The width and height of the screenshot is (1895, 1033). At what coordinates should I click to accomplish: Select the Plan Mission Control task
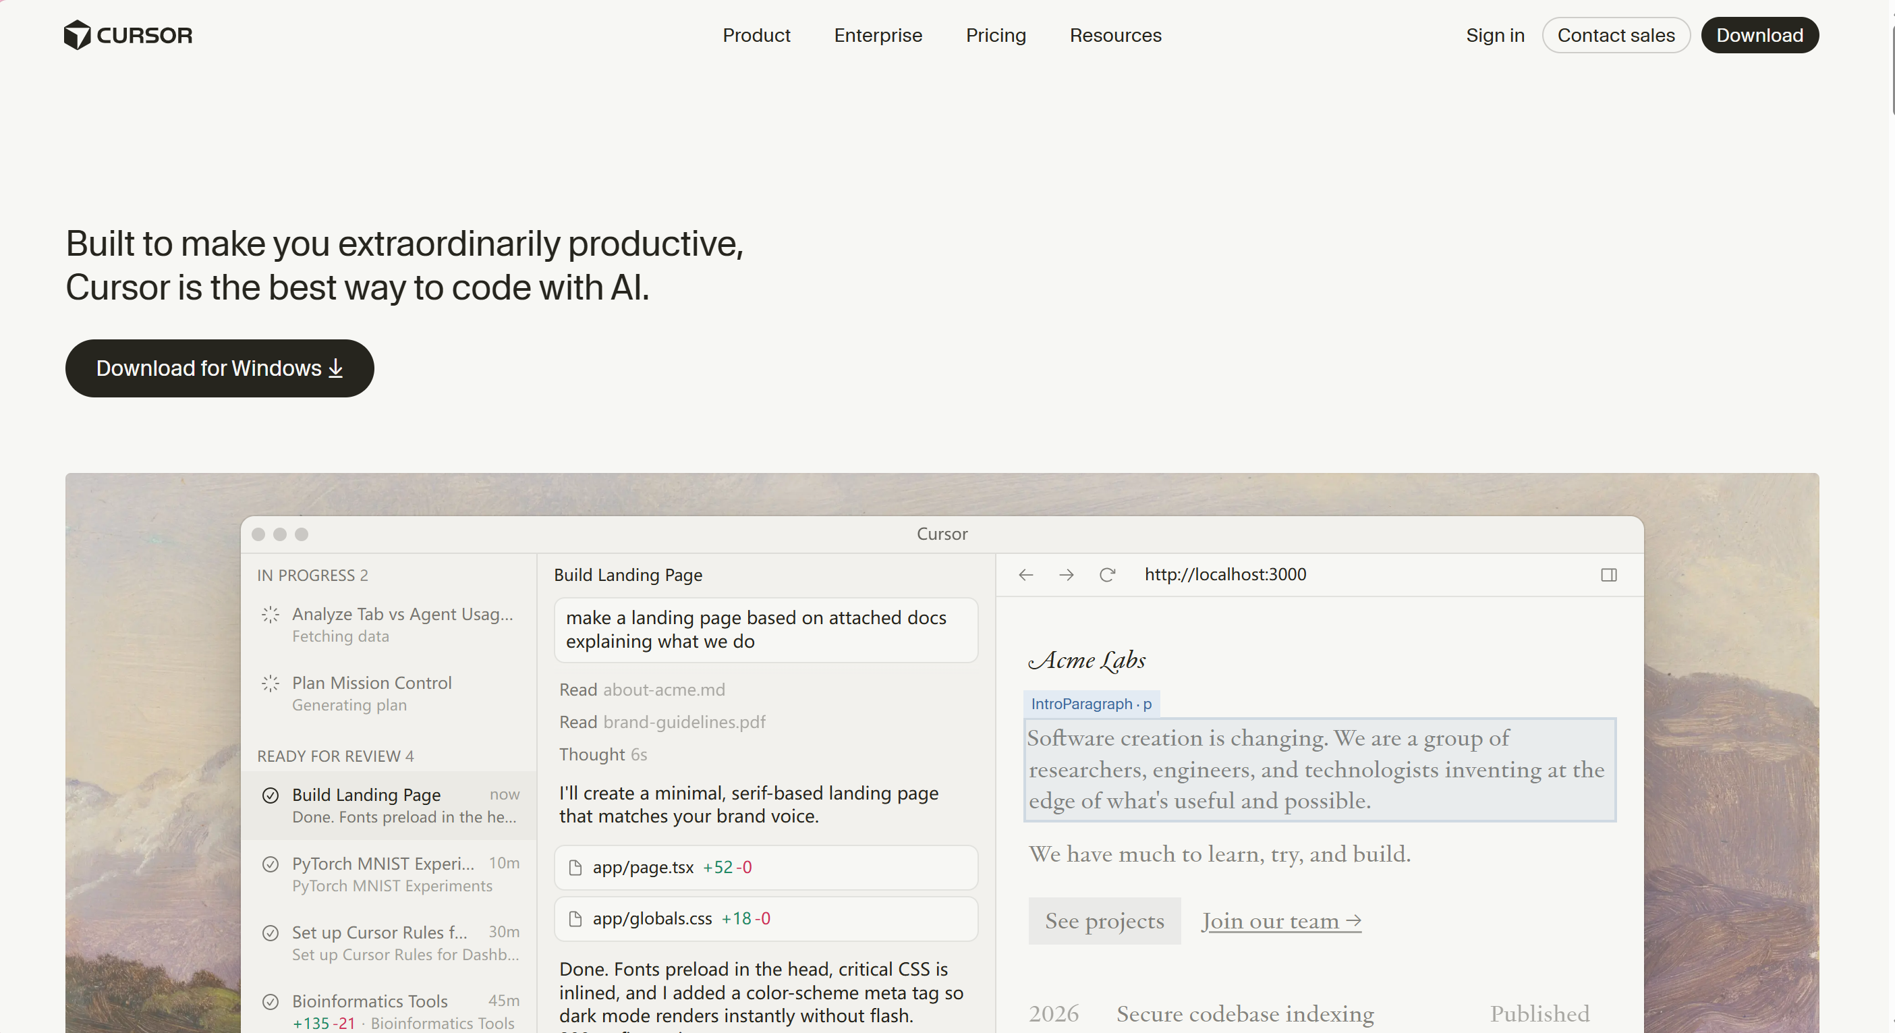pos(389,693)
